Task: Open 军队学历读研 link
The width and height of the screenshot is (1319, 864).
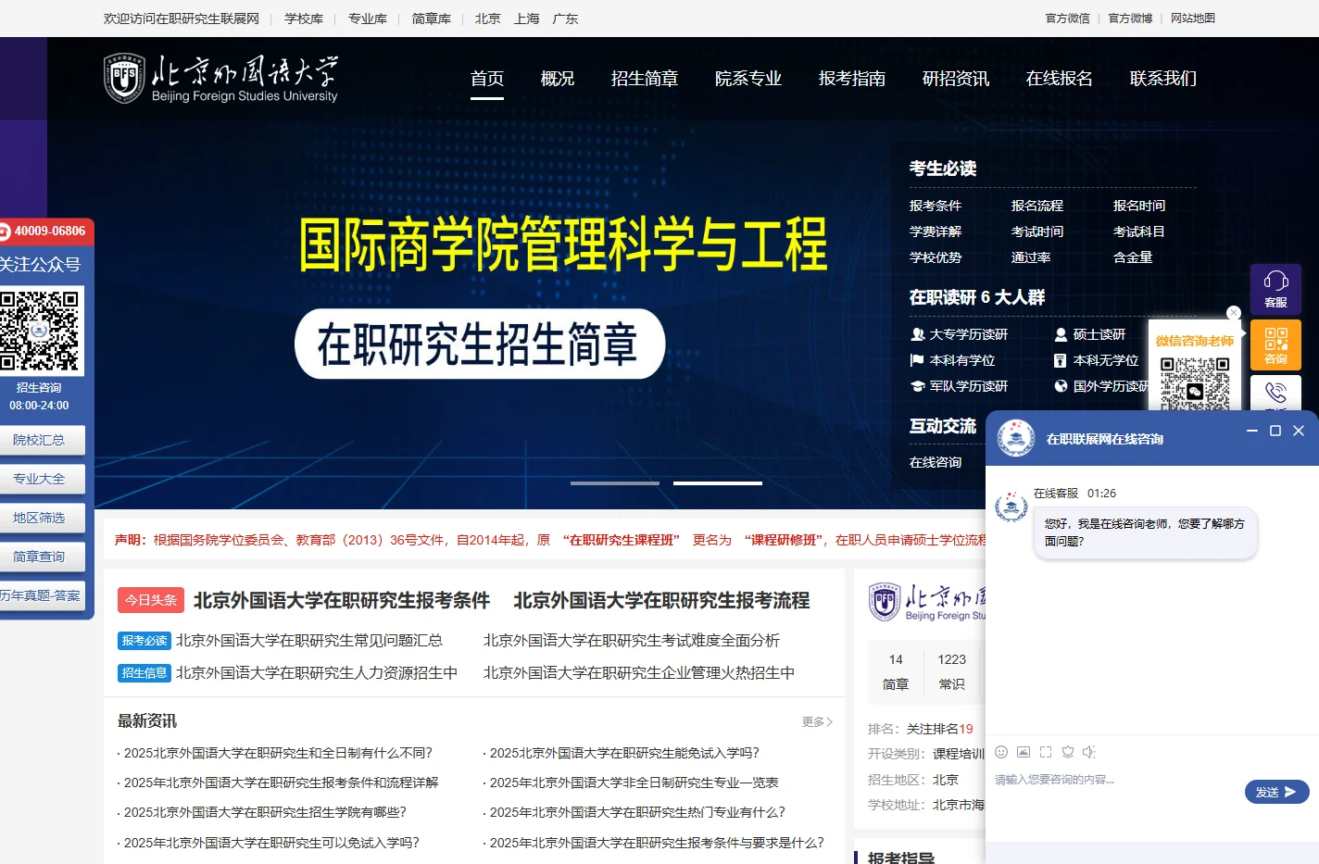Action: [x=960, y=386]
